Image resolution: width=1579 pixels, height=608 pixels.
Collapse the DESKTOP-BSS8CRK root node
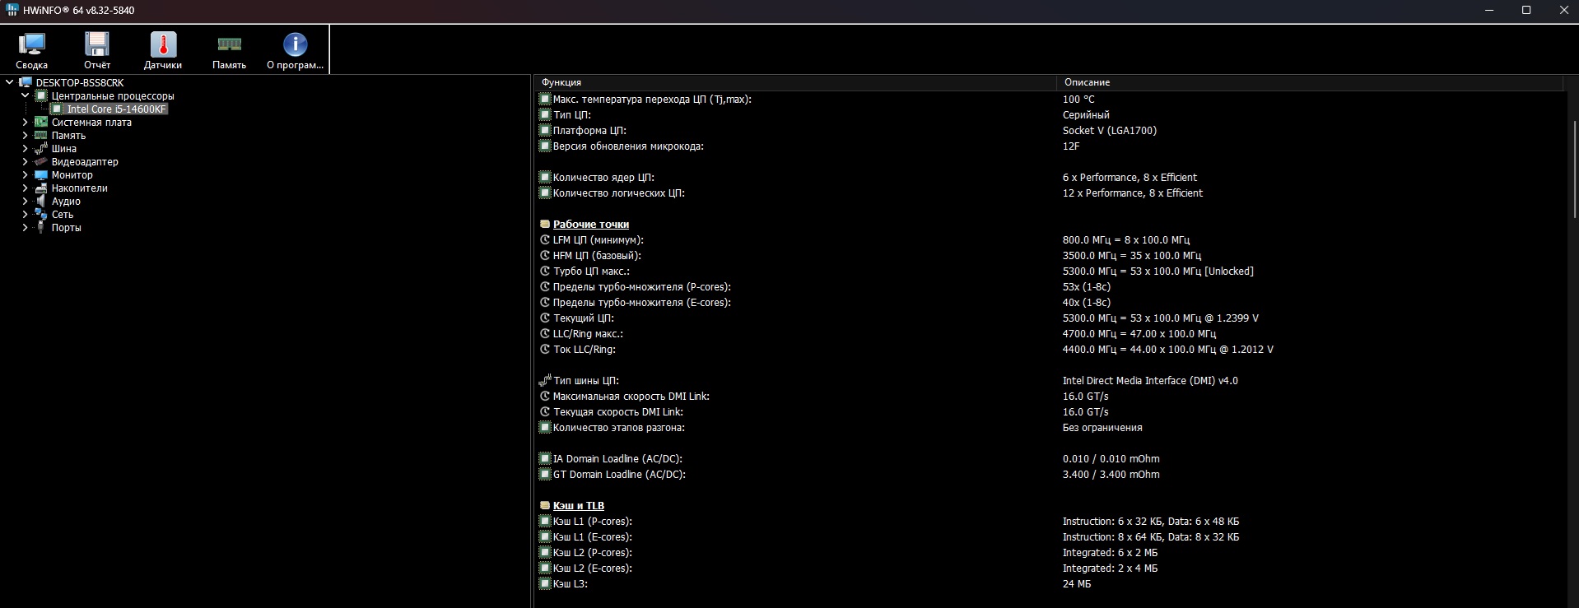10,82
